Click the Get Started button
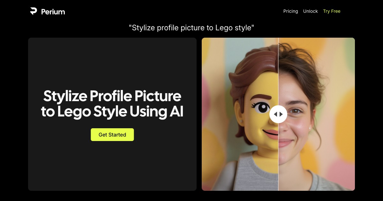The image size is (383, 201). (x=112, y=135)
